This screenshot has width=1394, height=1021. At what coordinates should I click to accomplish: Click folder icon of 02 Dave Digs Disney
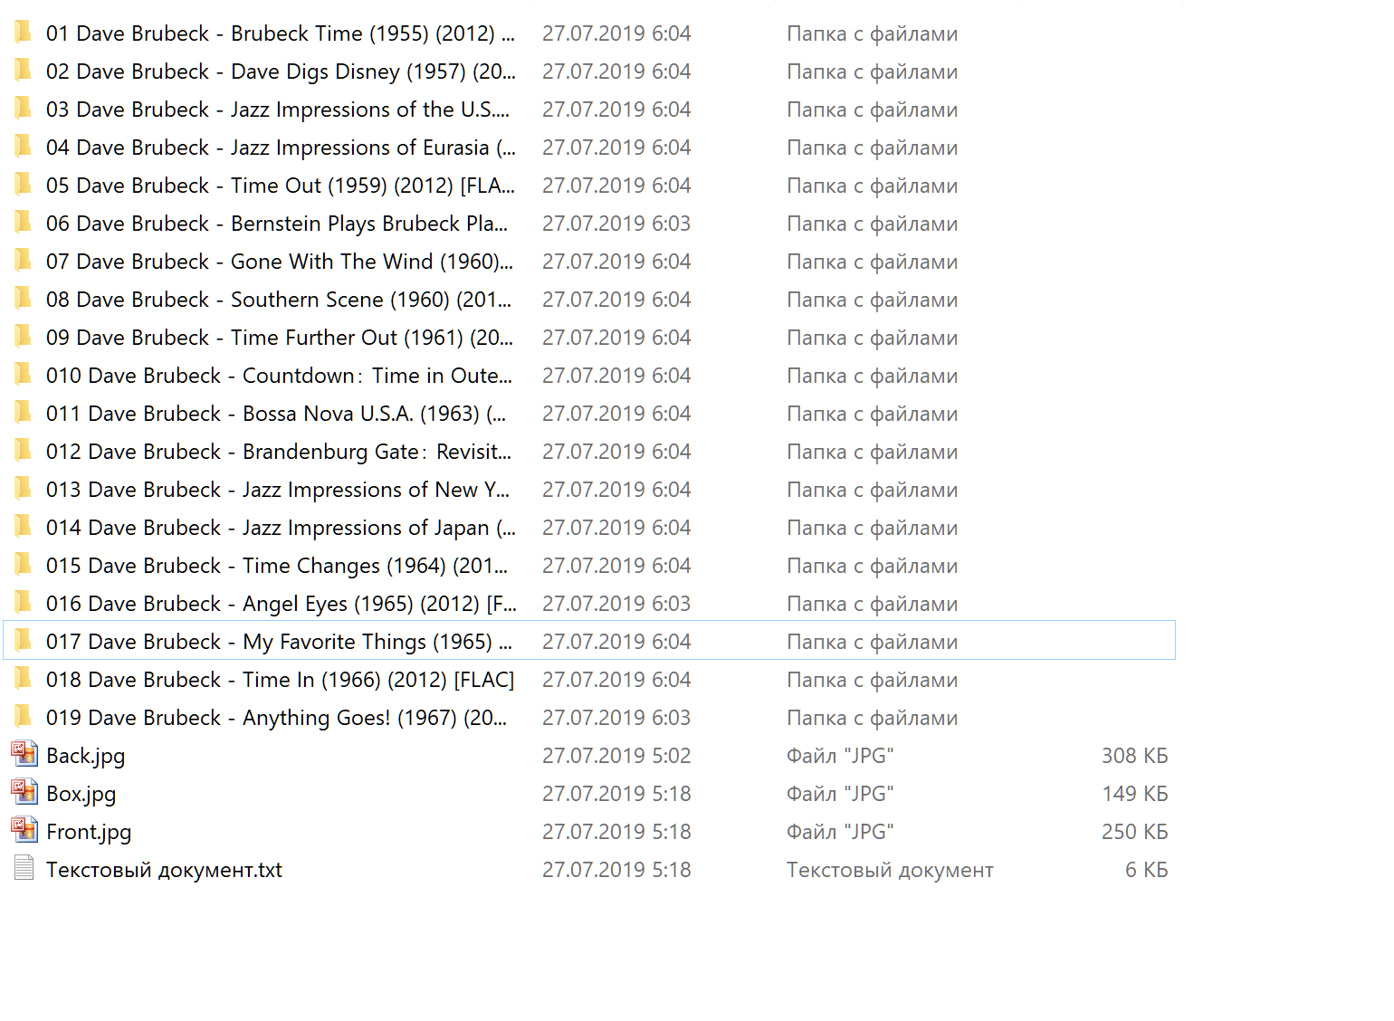pos(23,72)
